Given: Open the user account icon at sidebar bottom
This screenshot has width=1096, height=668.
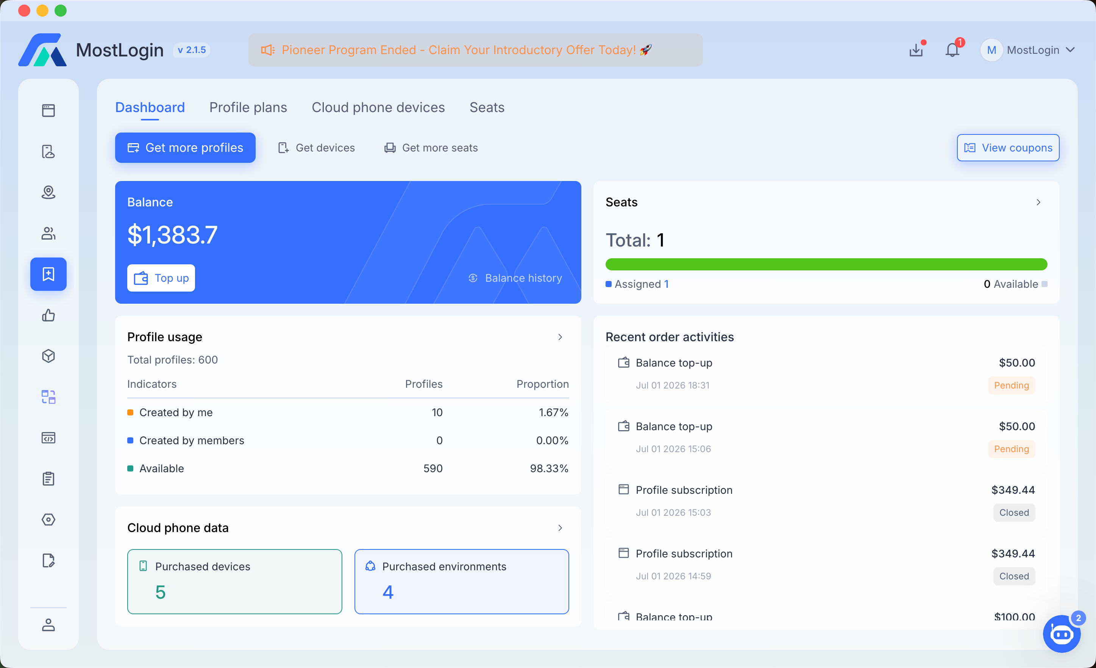Looking at the screenshot, I should (48, 625).
